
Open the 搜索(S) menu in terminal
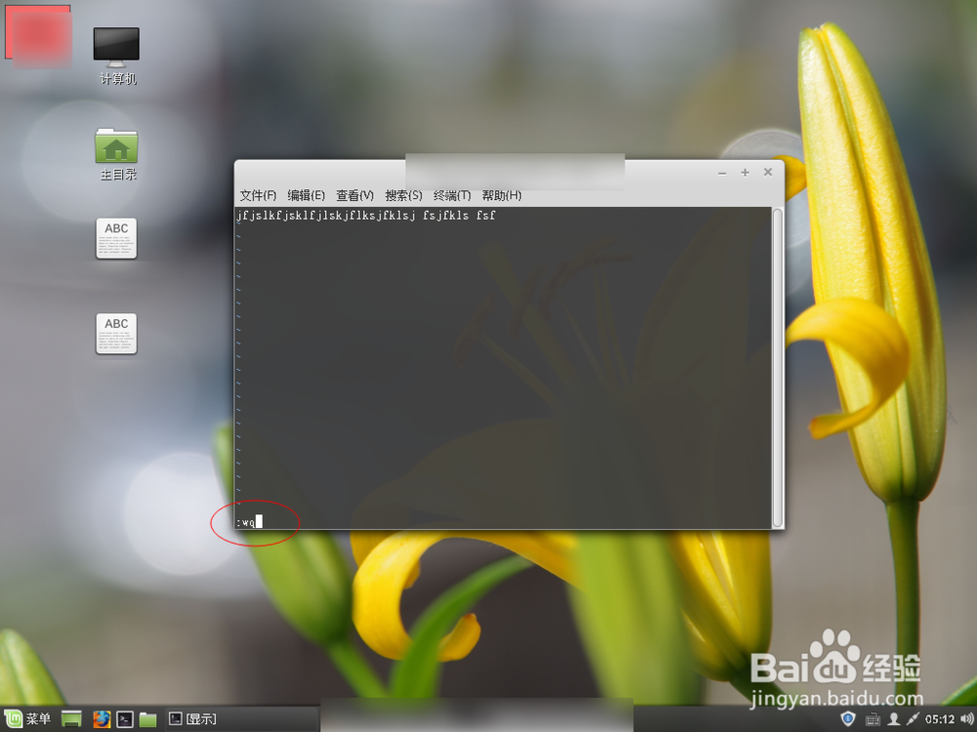(403, 195)
